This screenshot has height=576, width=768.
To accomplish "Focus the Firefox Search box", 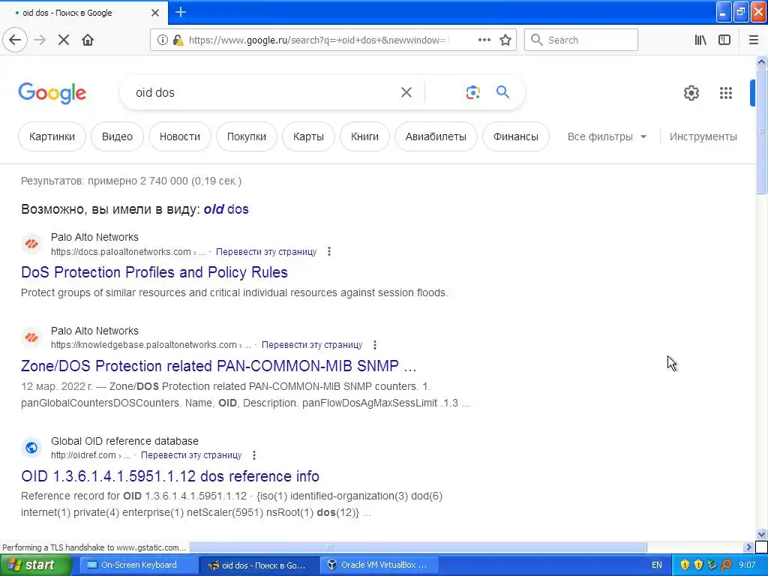I will (x=581, y=40).
